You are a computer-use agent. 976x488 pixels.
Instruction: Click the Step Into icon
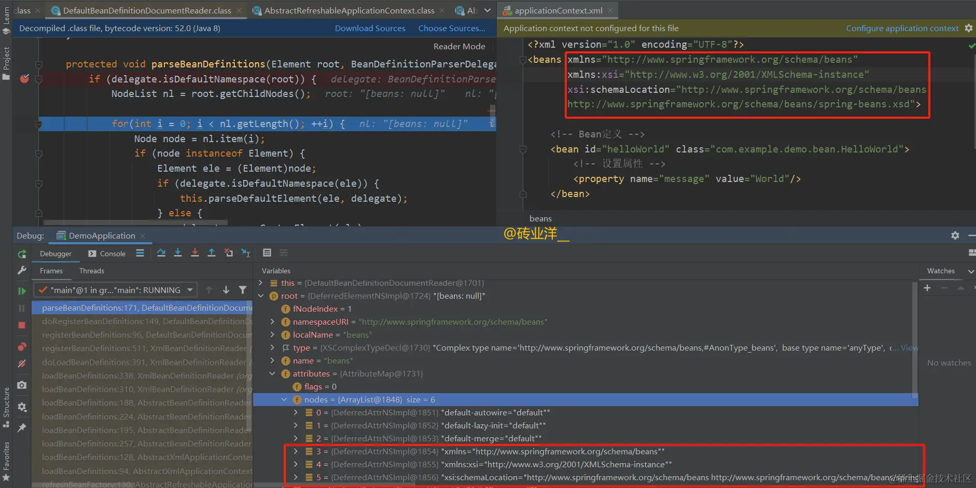click(x=178, y=253)
